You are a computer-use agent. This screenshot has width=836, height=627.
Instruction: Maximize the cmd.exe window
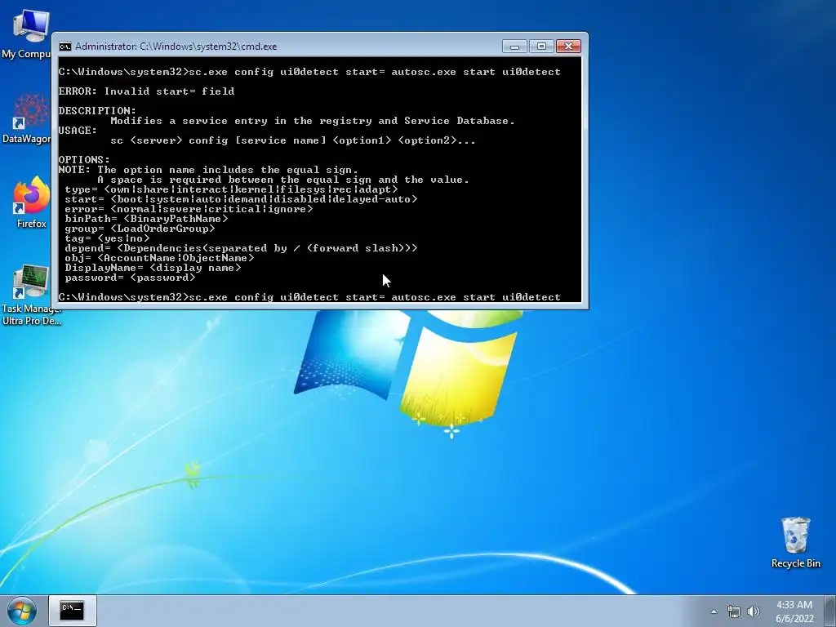(x=541, y=47)
